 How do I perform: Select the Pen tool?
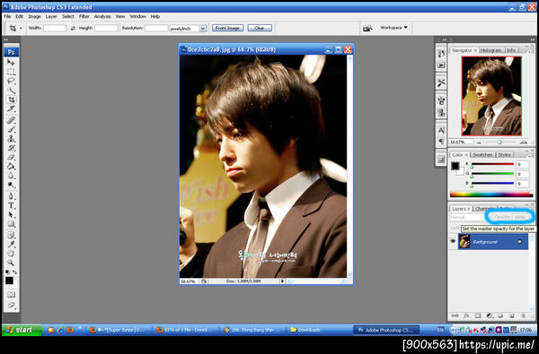click(x=11, y=196)
